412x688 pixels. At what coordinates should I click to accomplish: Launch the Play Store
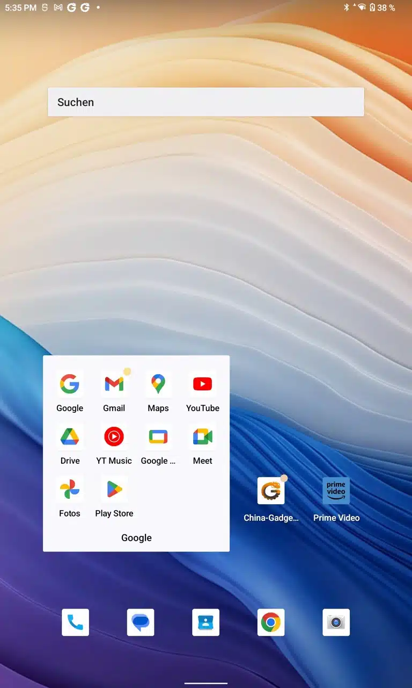point(114,489)
